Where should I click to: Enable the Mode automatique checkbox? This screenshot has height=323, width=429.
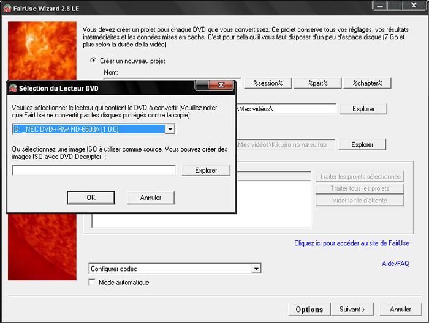click(x=92, y=282)
